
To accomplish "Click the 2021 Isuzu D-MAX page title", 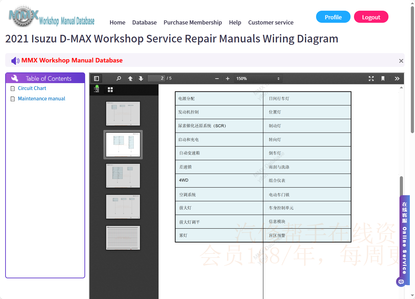I will click(x=172, y=39).
